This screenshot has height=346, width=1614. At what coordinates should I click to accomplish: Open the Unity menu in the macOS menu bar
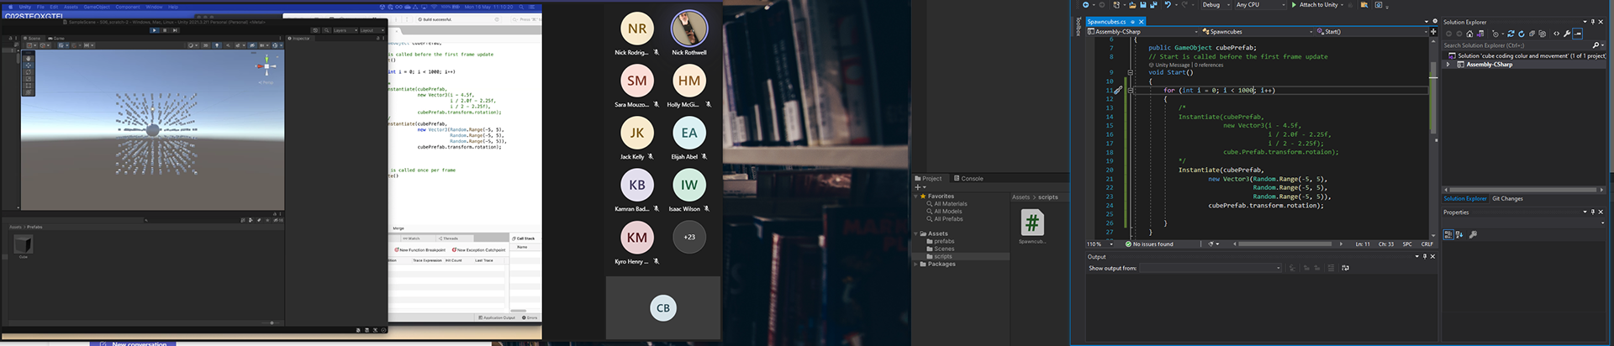pos(25,7)
